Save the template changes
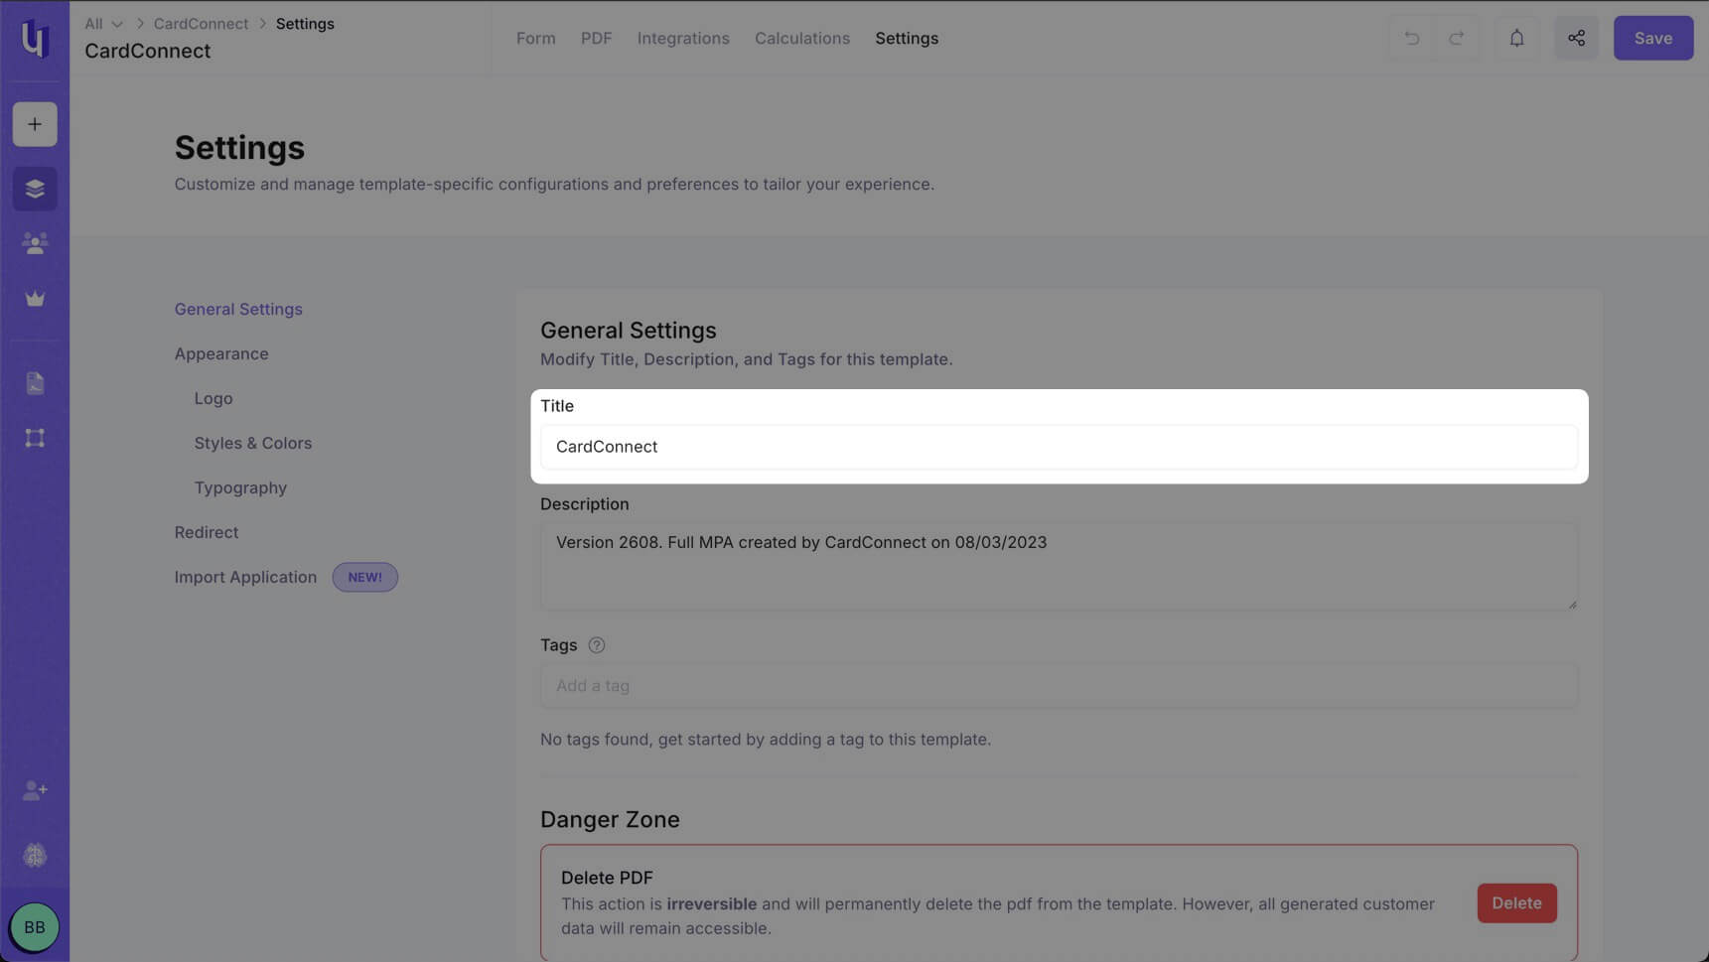This screenshot has width=1709, height=962. (1653, 38)
